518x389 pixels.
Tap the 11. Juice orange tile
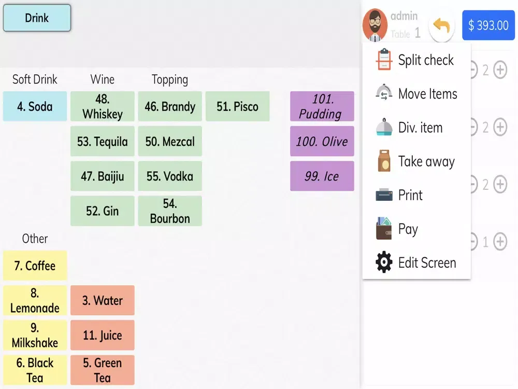pos(103,336)
